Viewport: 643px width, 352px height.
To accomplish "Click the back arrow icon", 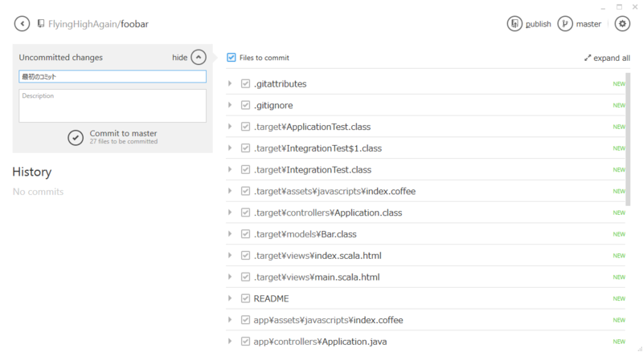I will pos(22,24).
